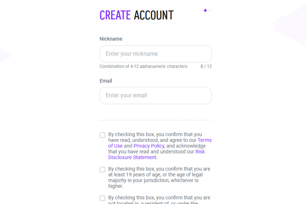The image size is (306, 204).
Task: Click the purple sparkle step indicator
Action: point(205,10)
